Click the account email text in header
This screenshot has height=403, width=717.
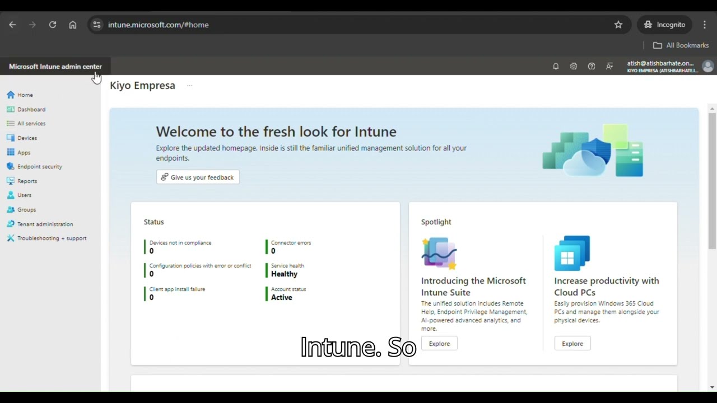point(660,63)
